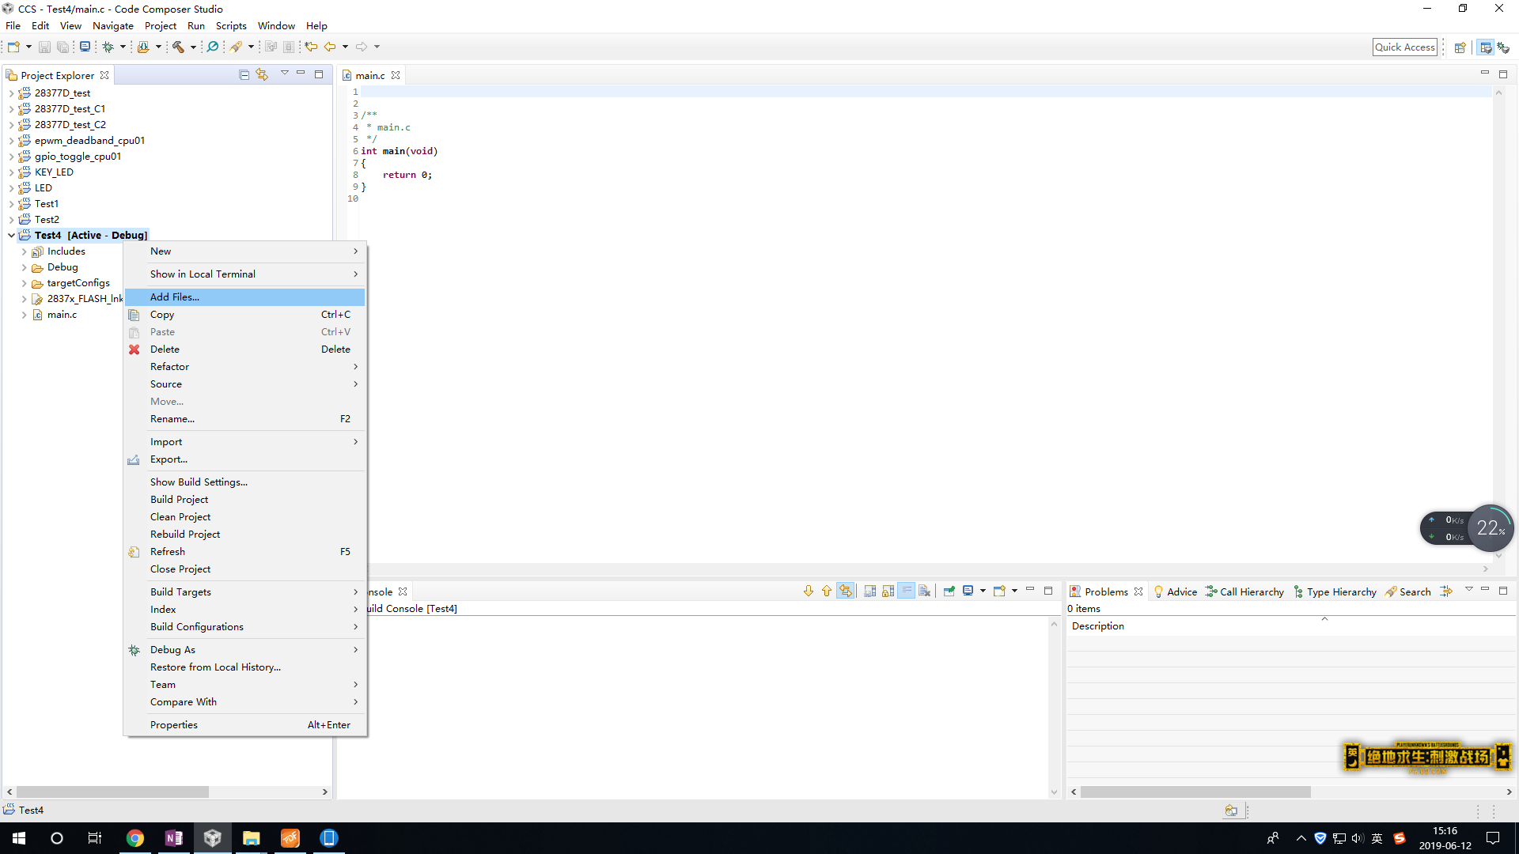Expand the Includes folder node

(x=24, y=251)
